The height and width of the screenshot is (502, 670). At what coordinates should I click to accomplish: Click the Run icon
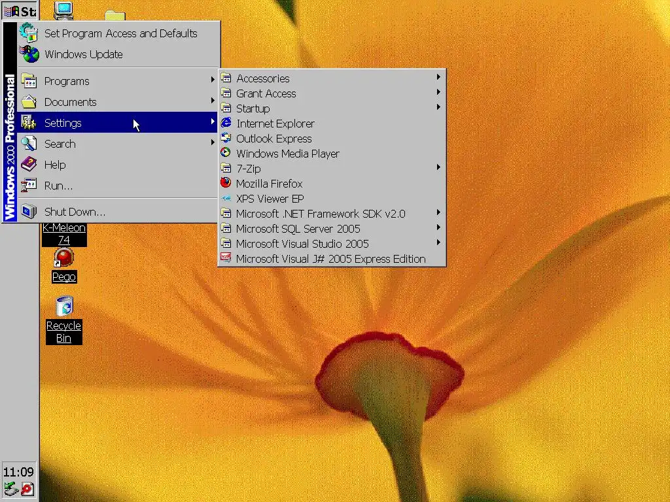pos(29,185)
